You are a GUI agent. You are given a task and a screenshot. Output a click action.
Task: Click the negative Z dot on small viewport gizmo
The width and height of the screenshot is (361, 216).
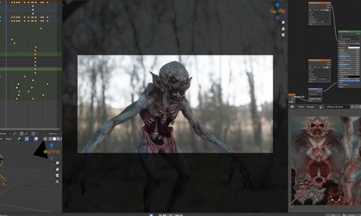tap(52, 158)
